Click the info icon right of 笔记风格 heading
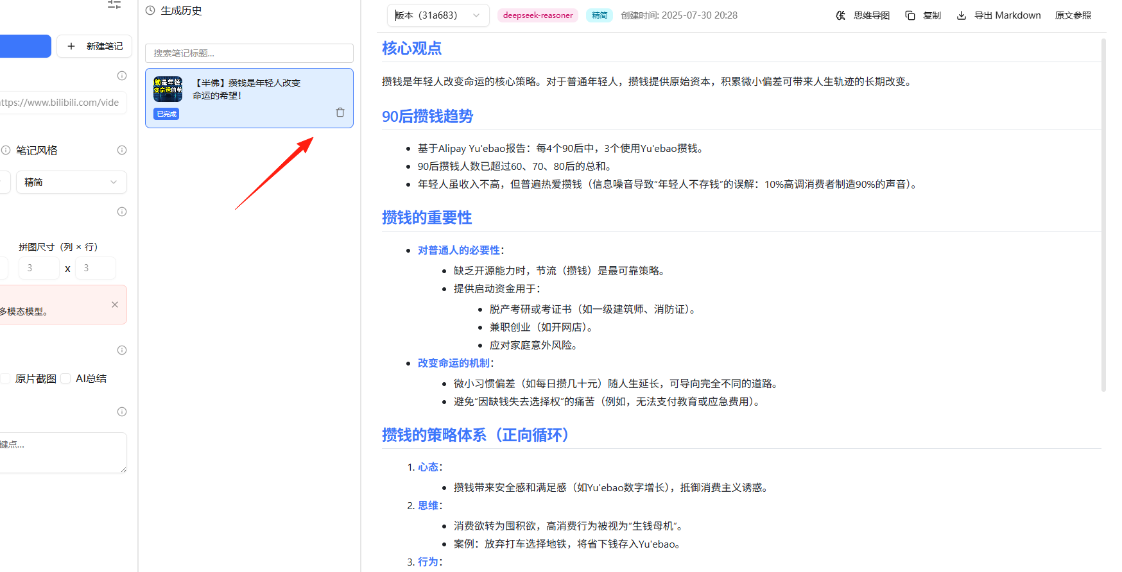This screenshot has height=572, width=1122. click(122, 150)
